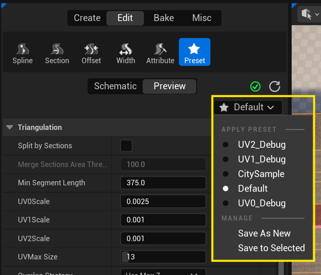Open the Default preset dropdown
The height and width of the screenshot is (275, 321).
tap(248, 107)
